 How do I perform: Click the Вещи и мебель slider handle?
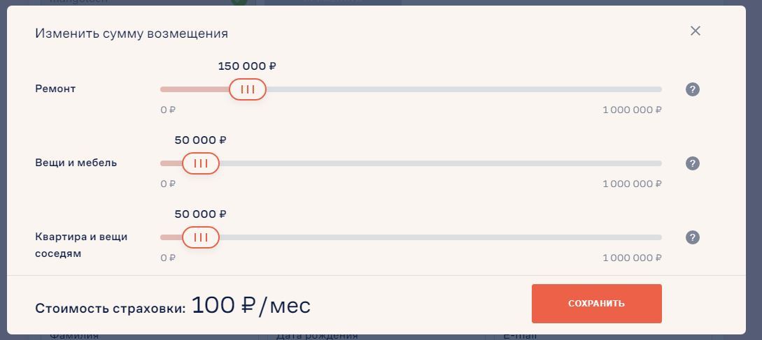201,163
